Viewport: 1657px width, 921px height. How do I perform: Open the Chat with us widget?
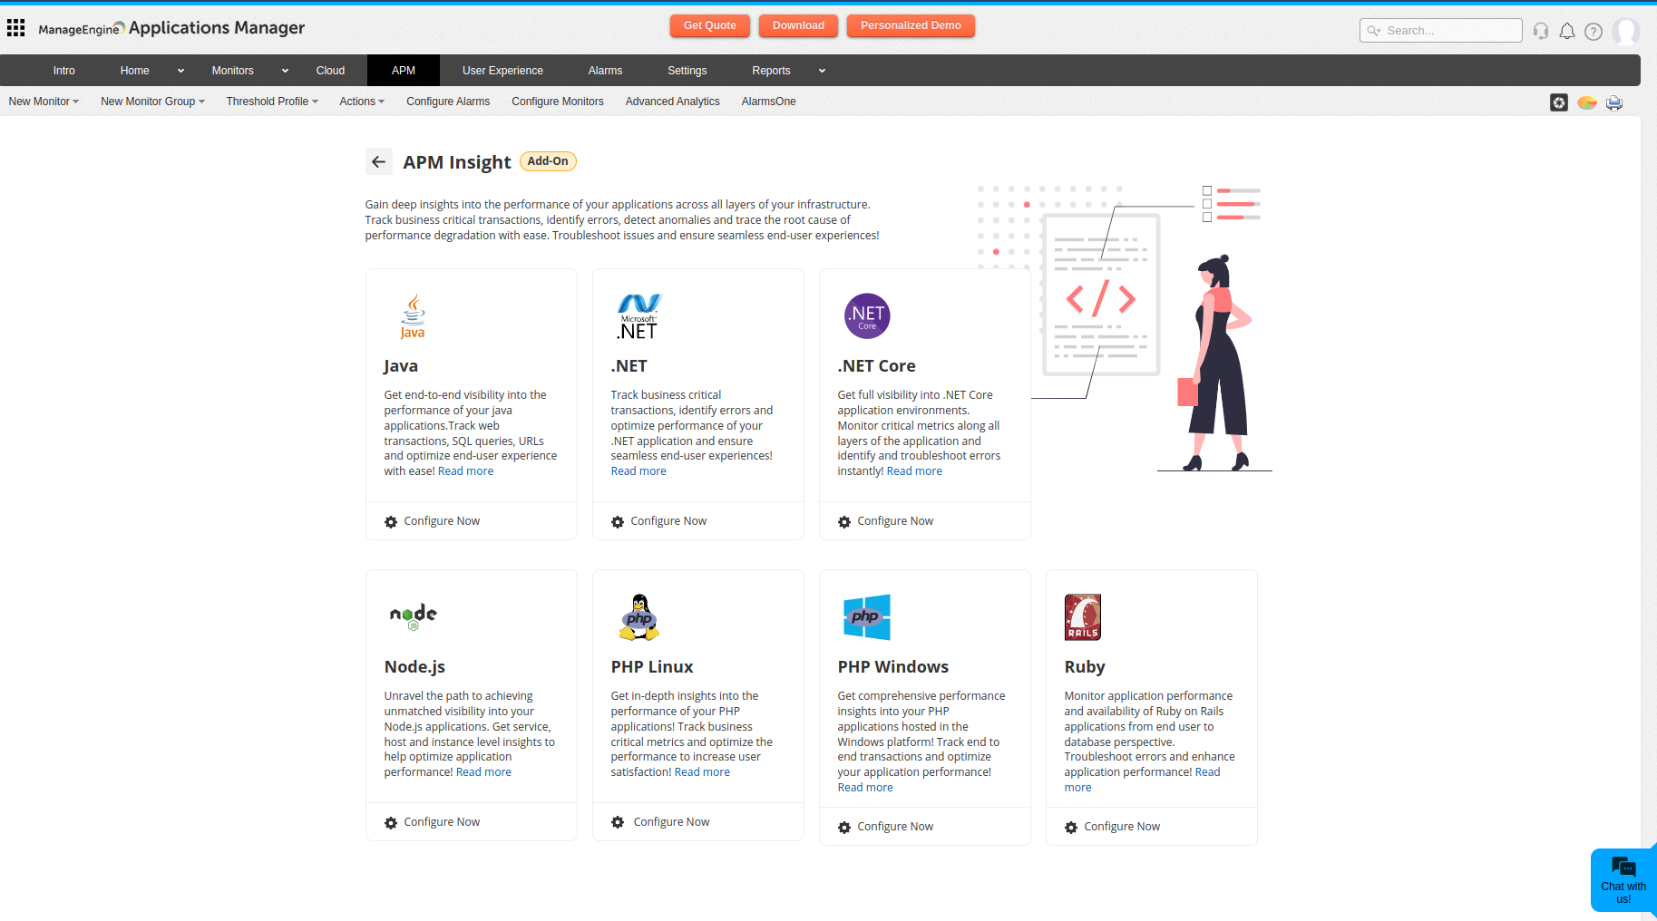pyautogui.click(x=1623, y=879)
